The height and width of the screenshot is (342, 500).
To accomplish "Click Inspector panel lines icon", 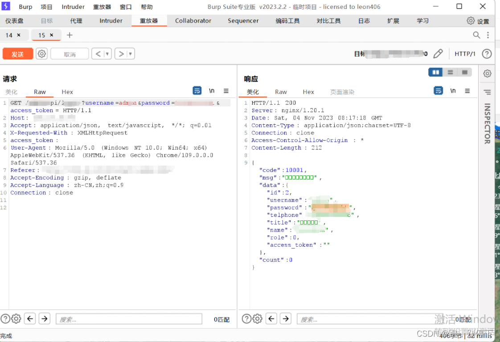I will (x=487, y=93).
